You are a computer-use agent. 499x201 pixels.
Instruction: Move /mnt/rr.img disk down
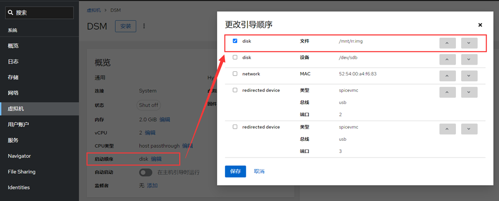(469, 43)
